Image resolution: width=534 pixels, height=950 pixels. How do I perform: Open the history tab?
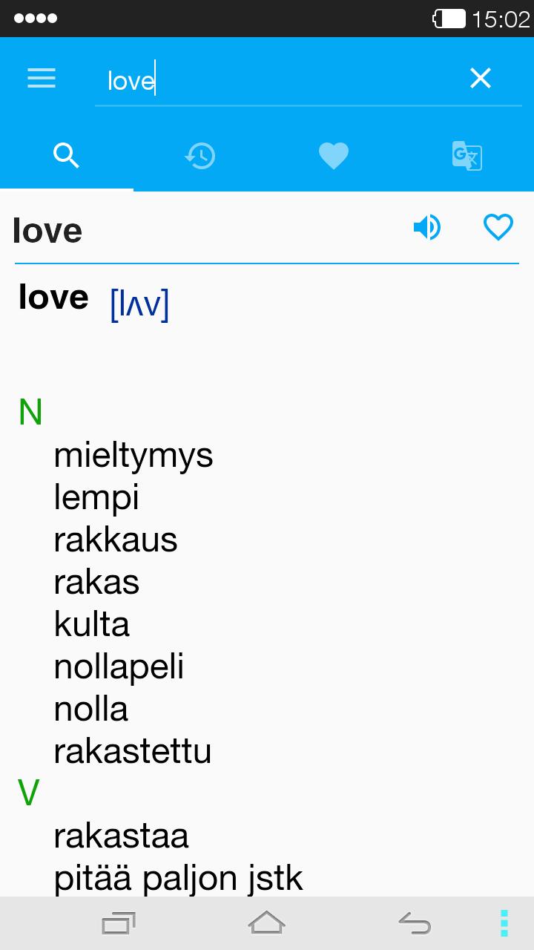pyautogui.click(x=200, y=156)
